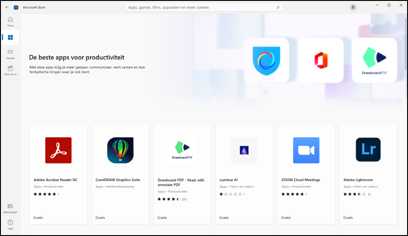Maximize the Microsoft Store window
Screen dimensions: 408x236
coord(389,5)
